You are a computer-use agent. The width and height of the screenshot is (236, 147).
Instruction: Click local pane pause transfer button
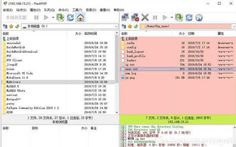point(36,18)
